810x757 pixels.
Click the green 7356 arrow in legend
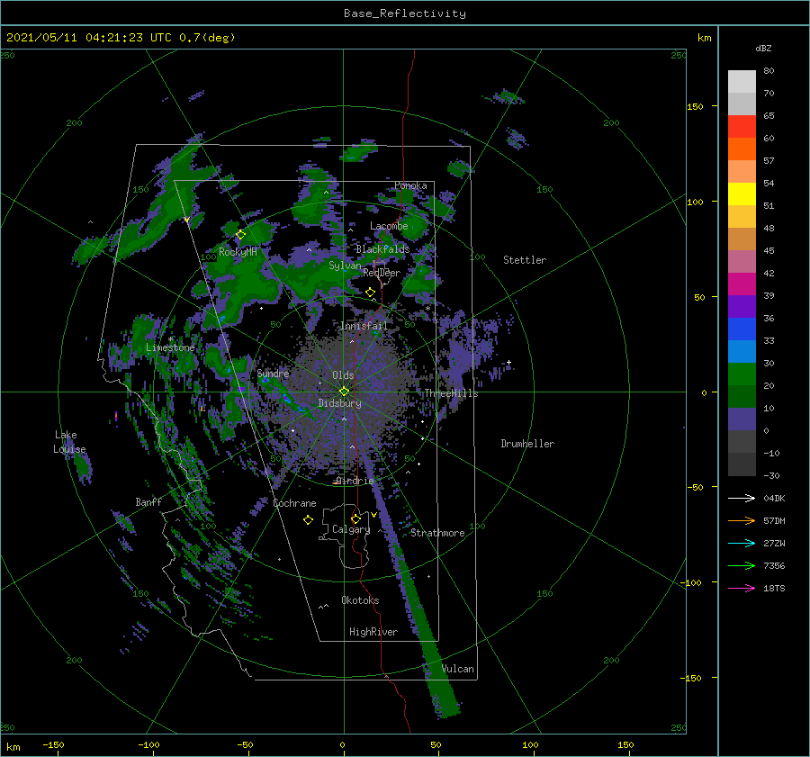(x=742, y=566)
